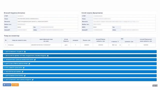
Task: Click the seller's ЖШШИР field
Action: (x=25, y=30)
